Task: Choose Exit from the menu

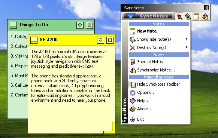Action: pyautogui.click(x=159, y=119)
